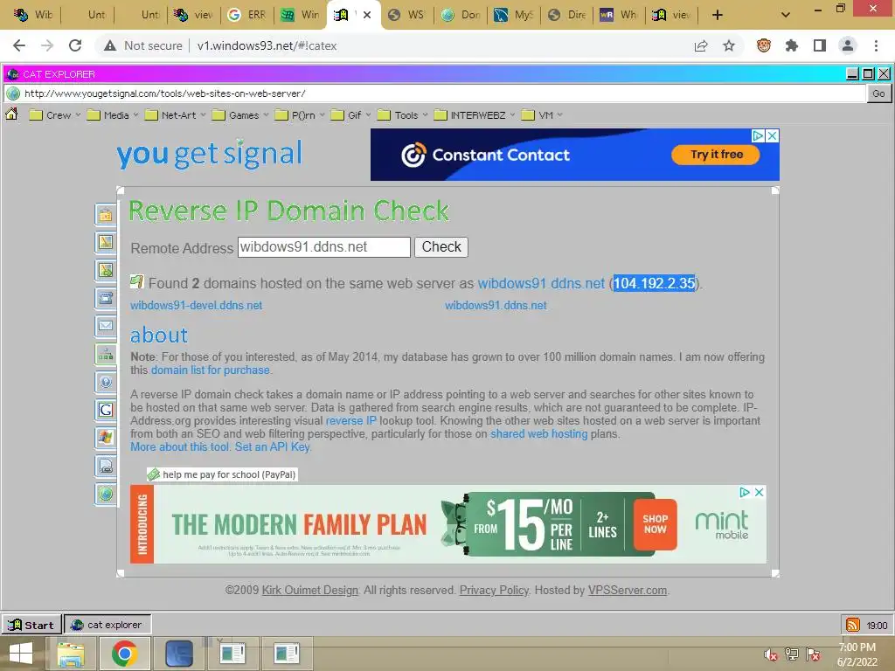Click the Go button in Cat Explorer
The image size is (895, 671).
pos(878,93)
